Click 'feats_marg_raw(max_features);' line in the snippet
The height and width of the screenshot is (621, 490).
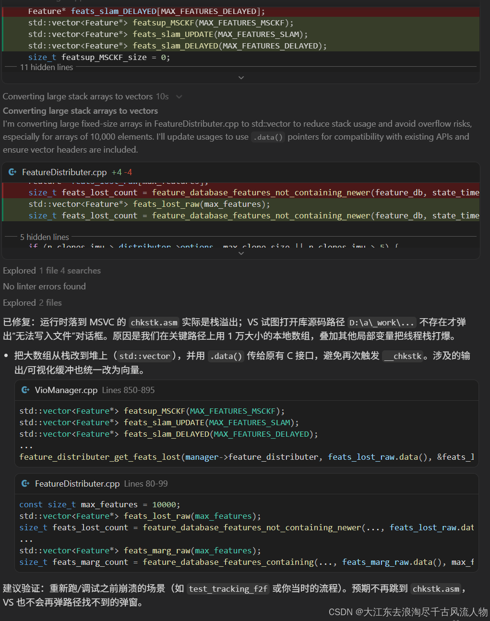[x=140, y=551]
